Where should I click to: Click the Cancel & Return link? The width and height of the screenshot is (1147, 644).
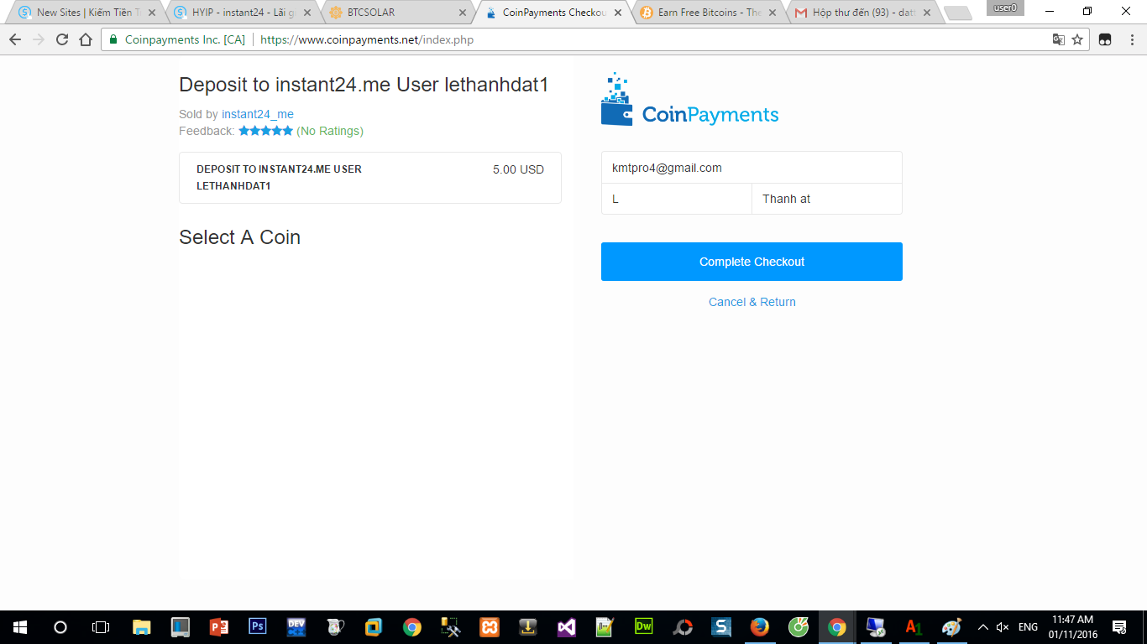coord(752,302)
